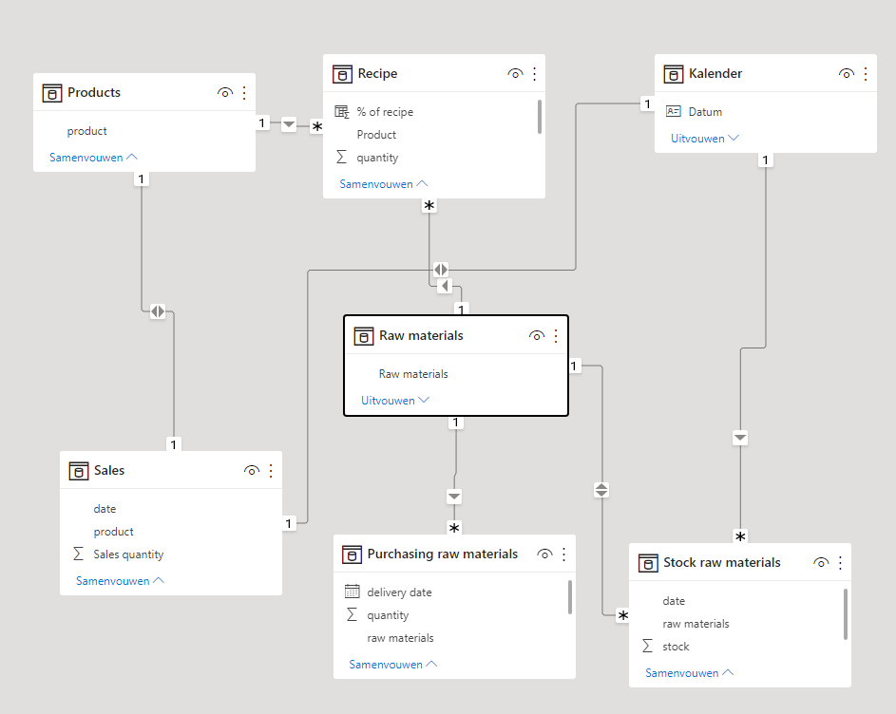
Task: Select Raw materials-Purchasing relationship direction arrow
Action: [454, 496]
